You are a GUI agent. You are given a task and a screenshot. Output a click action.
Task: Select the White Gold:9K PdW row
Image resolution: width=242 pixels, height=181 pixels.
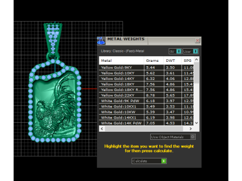pyautogui.click(x=146, y=101)
